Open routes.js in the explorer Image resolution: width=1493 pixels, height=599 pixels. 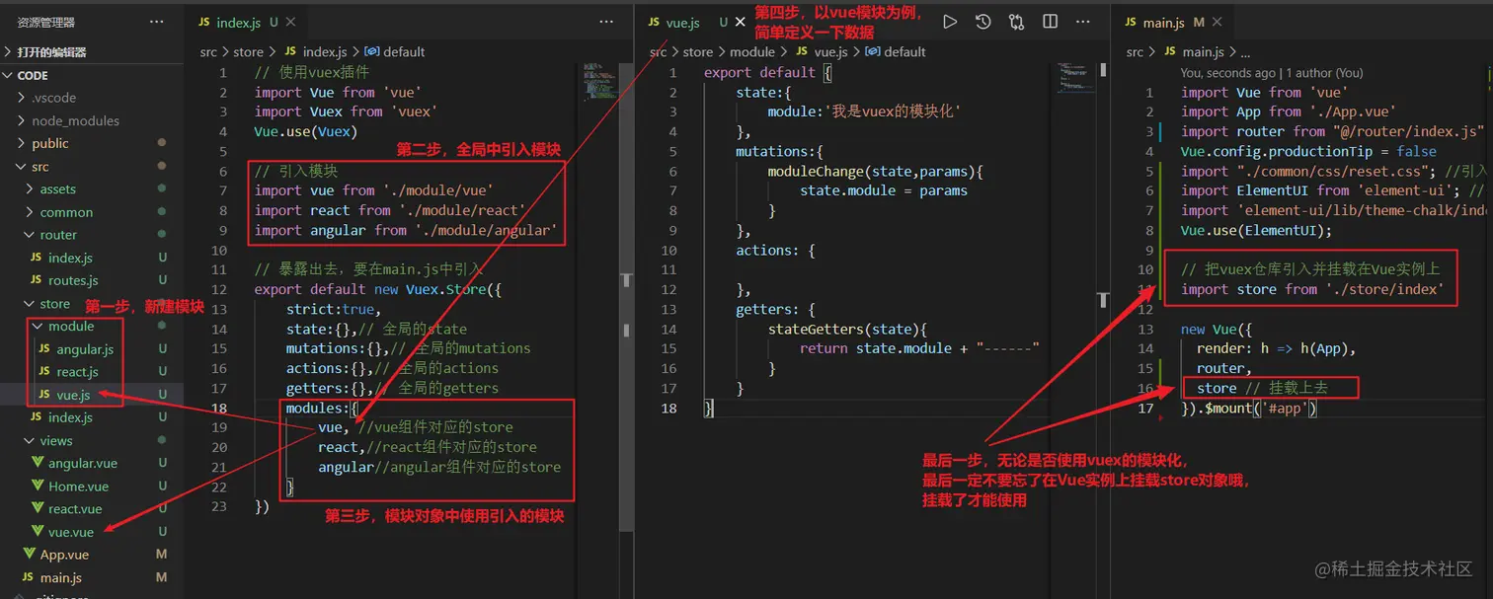pos(92,280)
